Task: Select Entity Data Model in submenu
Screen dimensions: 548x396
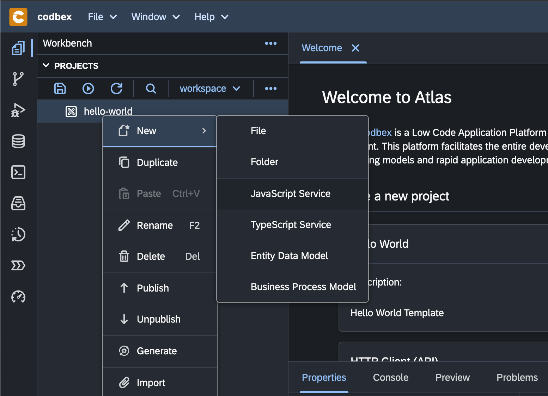Action: pyautogui.click(x=292, y=256)
